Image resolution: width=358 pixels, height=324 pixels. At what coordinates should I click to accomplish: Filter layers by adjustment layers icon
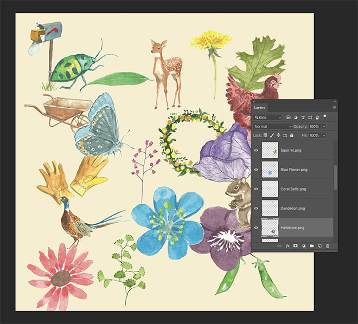[296, 118]
